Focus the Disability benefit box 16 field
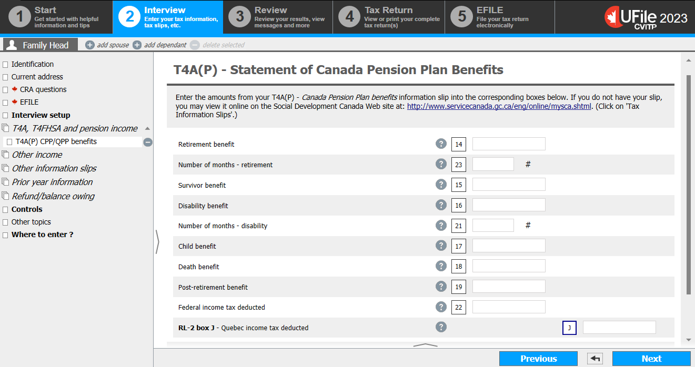Screen dimensions: 695x367 (509, 205)
